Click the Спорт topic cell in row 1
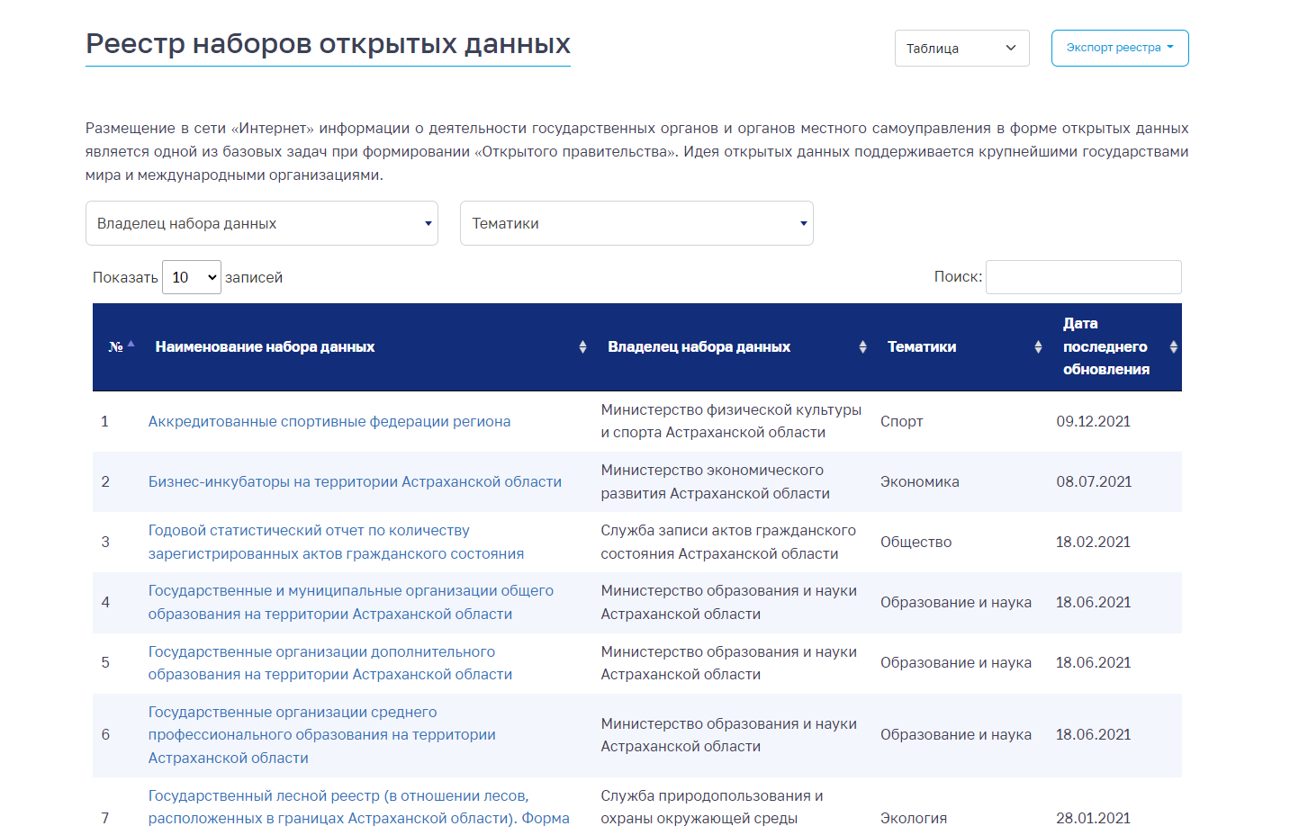This screenshot has height=835, width=1299. point(901,422)
